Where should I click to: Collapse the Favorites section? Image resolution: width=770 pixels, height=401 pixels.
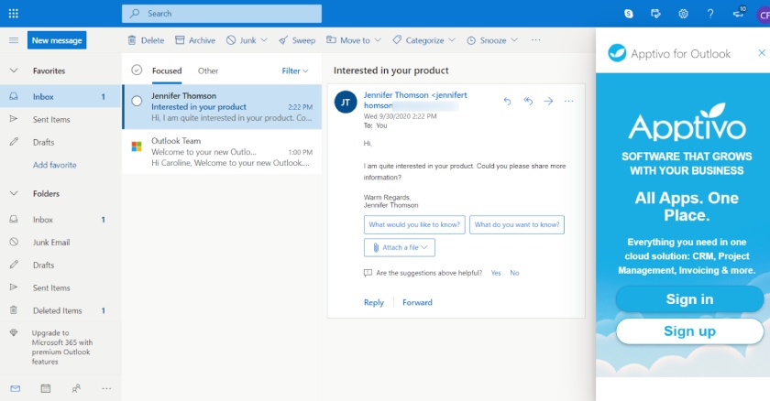[14, 70]
